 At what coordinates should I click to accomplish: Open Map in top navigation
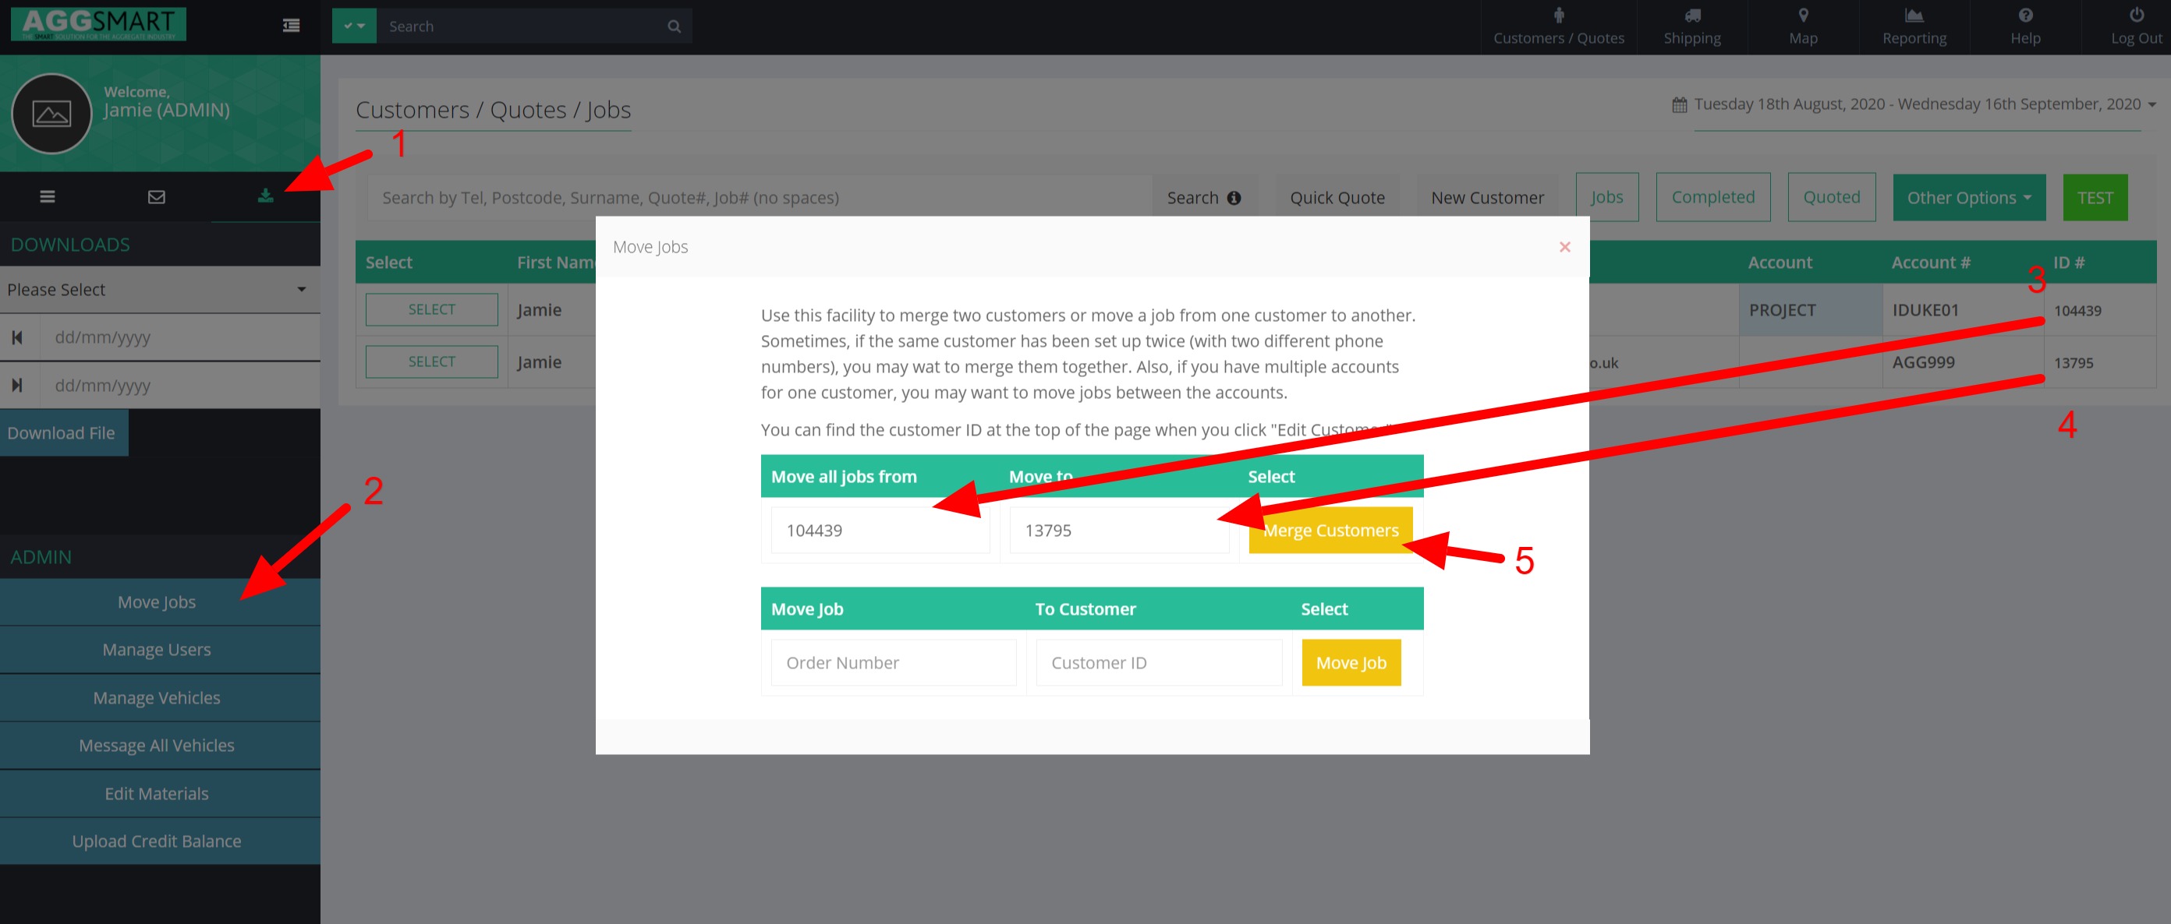pos(1803,27)
